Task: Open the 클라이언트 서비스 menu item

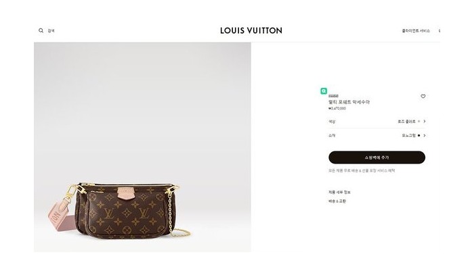Action: [x=416, y=31]
